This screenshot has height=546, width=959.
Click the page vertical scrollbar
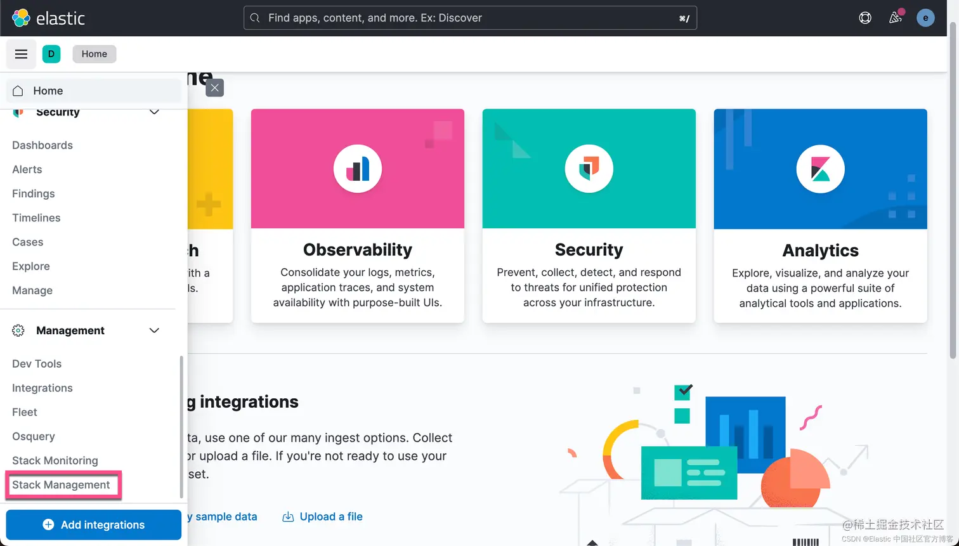[953, 190]
